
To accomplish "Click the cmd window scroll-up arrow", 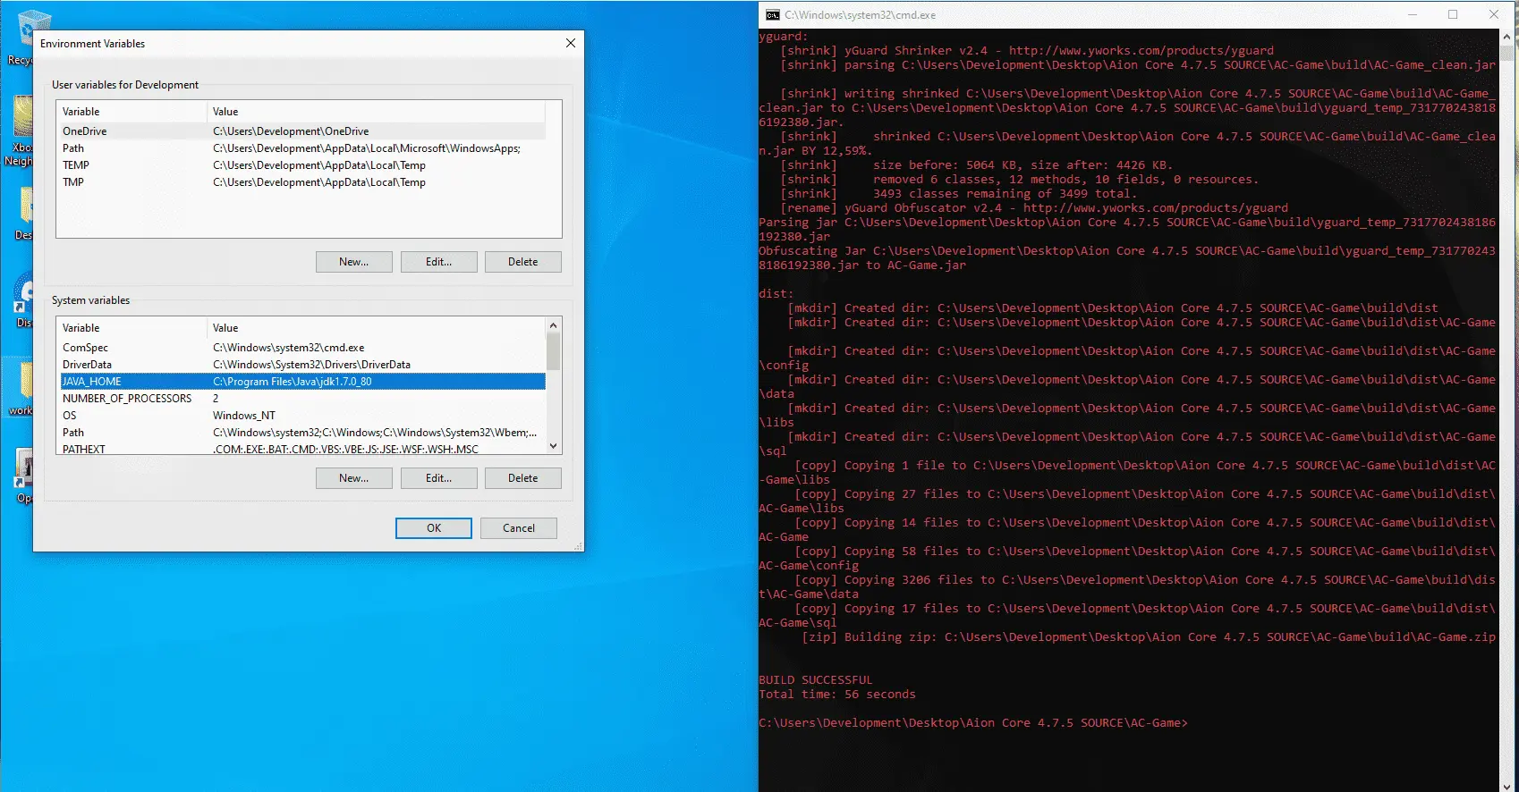I will tap(1508, 37).
